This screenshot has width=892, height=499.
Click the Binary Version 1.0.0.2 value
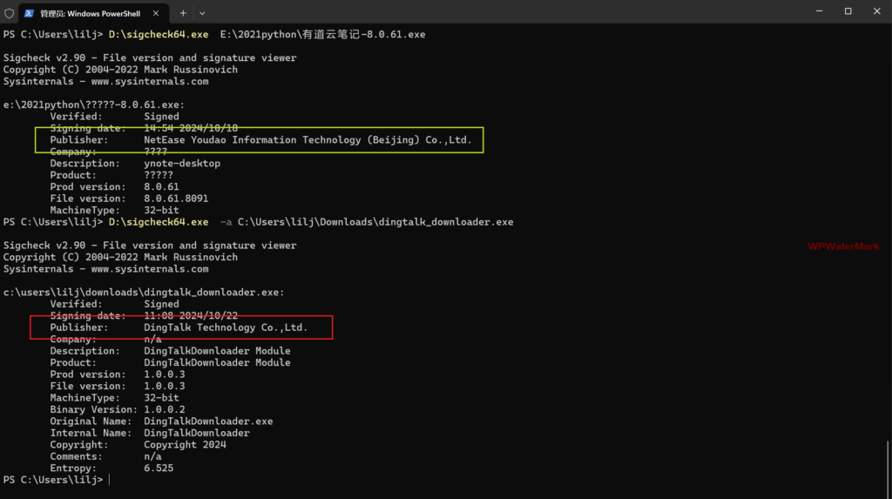pyautogui.click(x=165, y=409)
